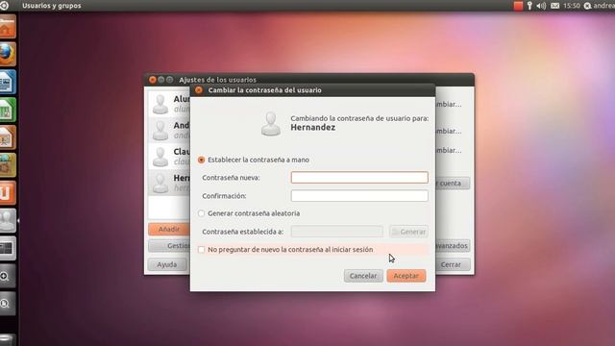Image resolution: width=615 pixels, height=346 pixels.
Task: Open the andrea user session menu
Action: (x=600, y=6)
